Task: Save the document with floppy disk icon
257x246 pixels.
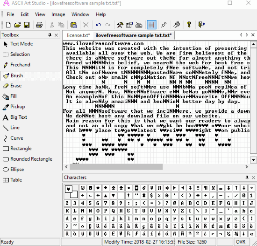Action: pos(27,25)
